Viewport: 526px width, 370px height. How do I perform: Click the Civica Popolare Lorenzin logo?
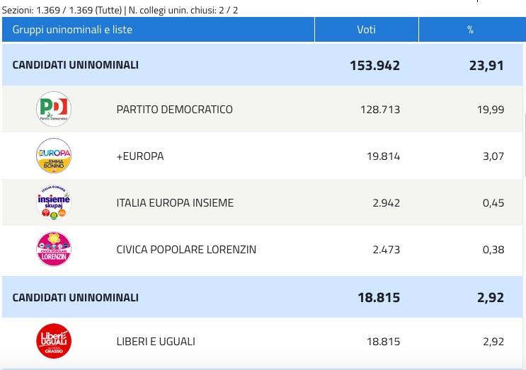click(x=54, y=249)
